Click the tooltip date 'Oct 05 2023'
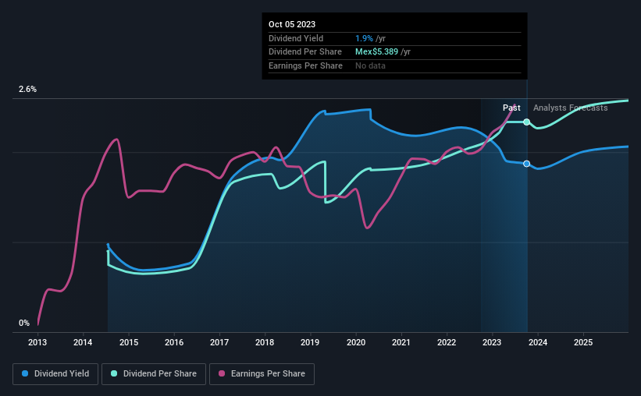 click(x=292, y=24)
